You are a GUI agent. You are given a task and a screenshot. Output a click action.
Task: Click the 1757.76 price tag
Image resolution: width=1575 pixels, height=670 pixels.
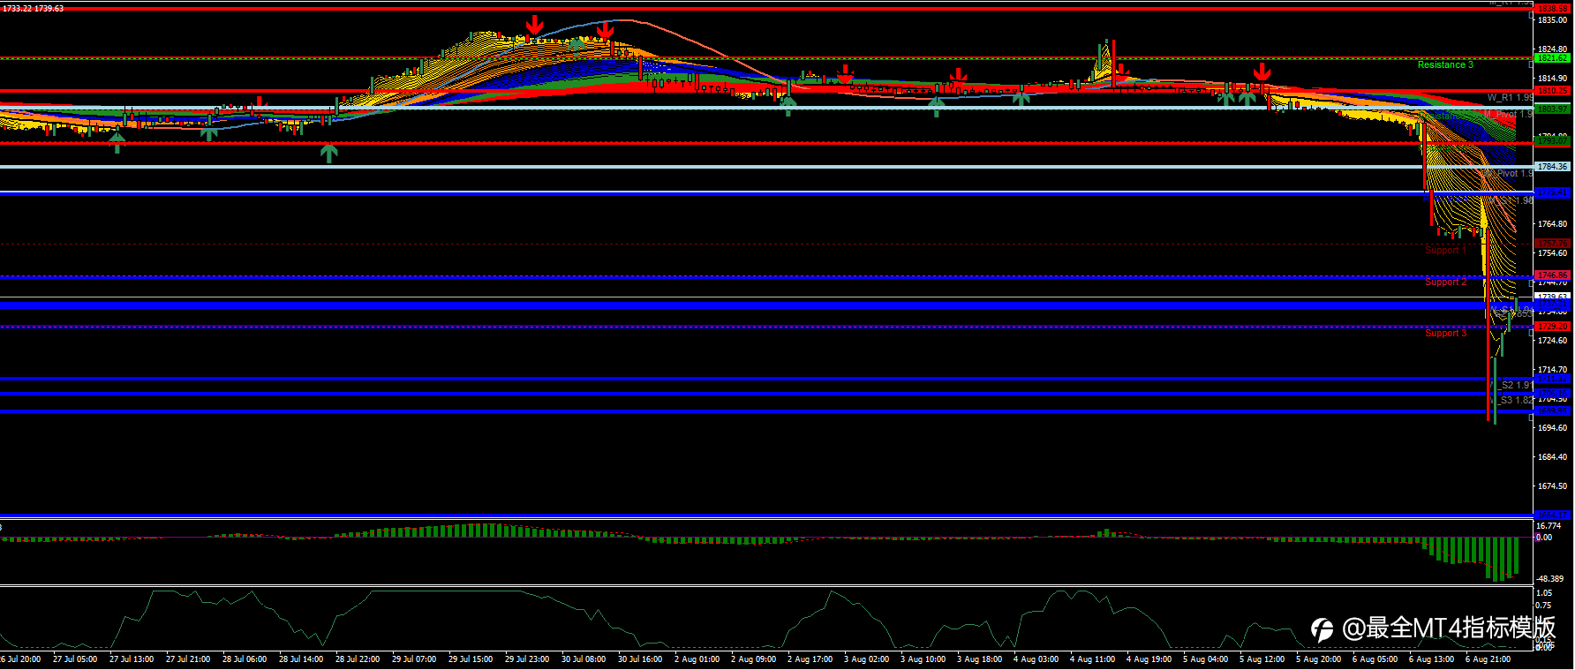pos(1553,244)
